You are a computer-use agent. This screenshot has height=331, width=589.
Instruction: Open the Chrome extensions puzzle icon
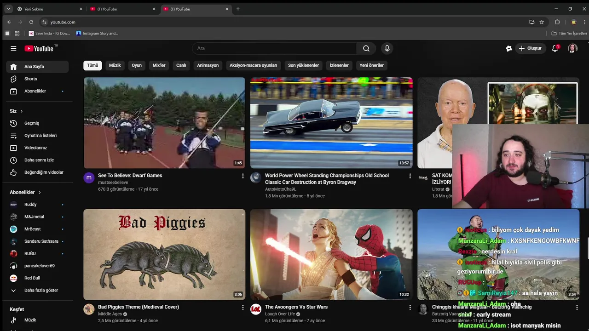[557, 22]
